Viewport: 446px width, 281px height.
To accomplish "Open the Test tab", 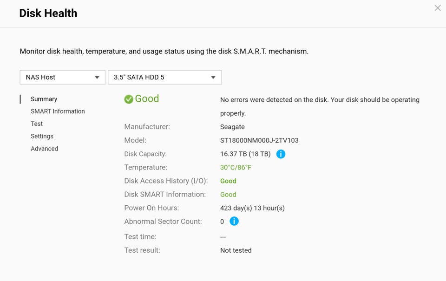I will point(37,124).
